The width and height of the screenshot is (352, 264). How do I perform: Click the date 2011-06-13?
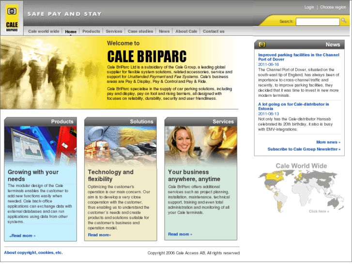[268, 114]
